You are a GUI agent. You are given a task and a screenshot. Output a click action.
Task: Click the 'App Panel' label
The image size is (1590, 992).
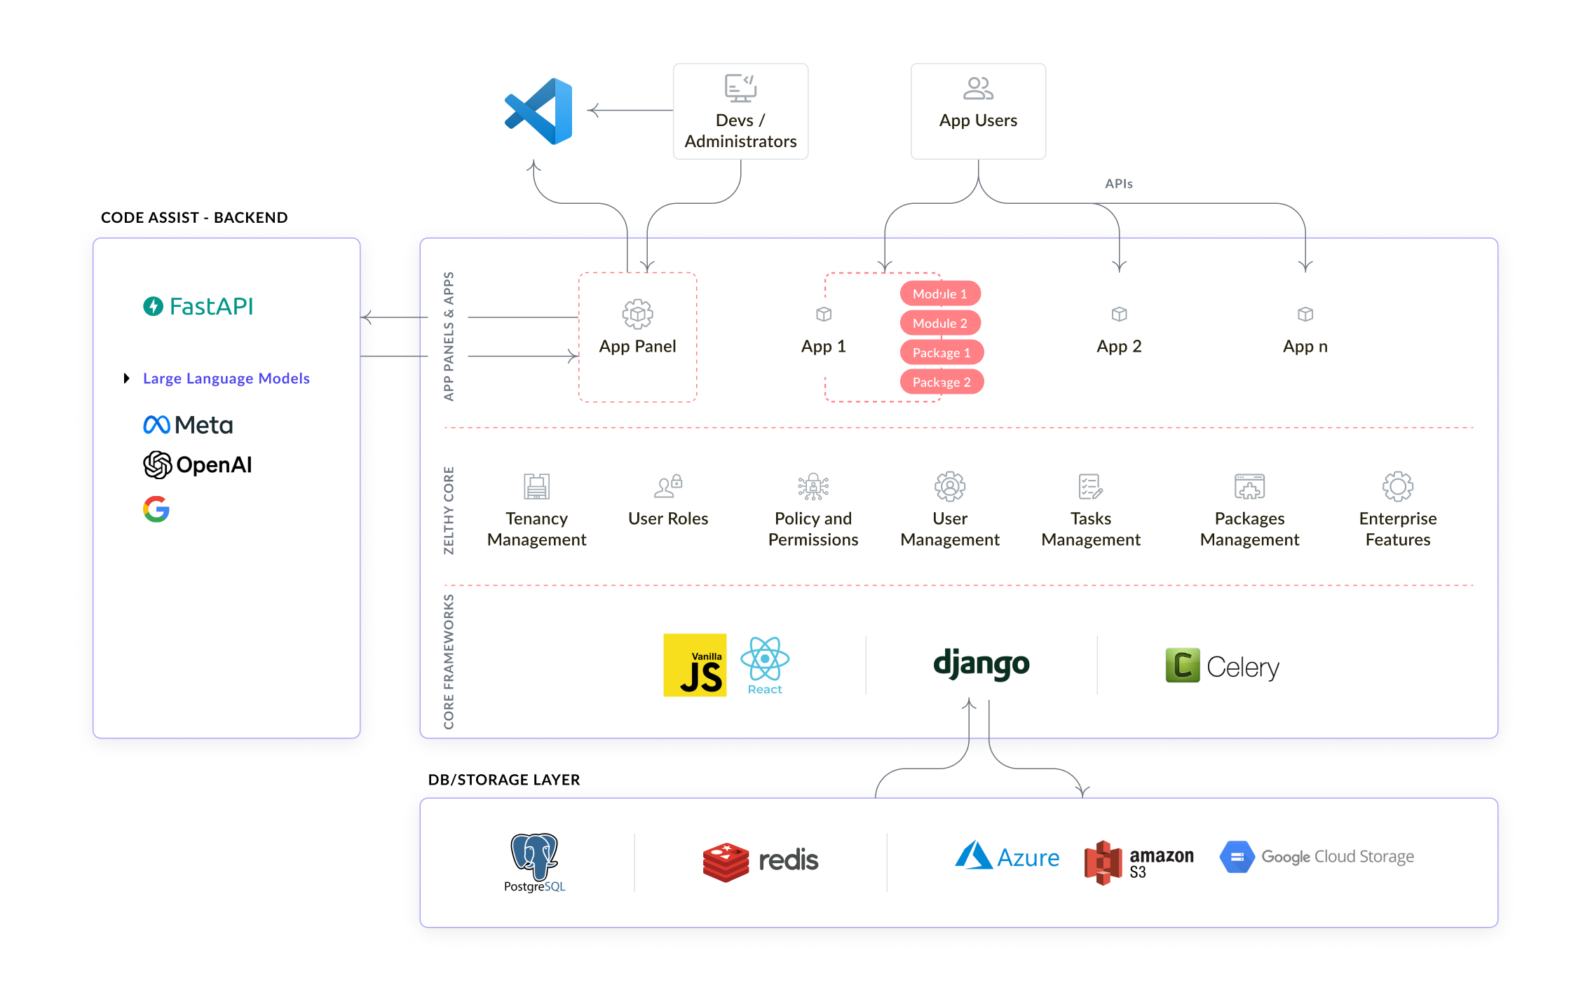pyautogui.click(x=637, y=346)
